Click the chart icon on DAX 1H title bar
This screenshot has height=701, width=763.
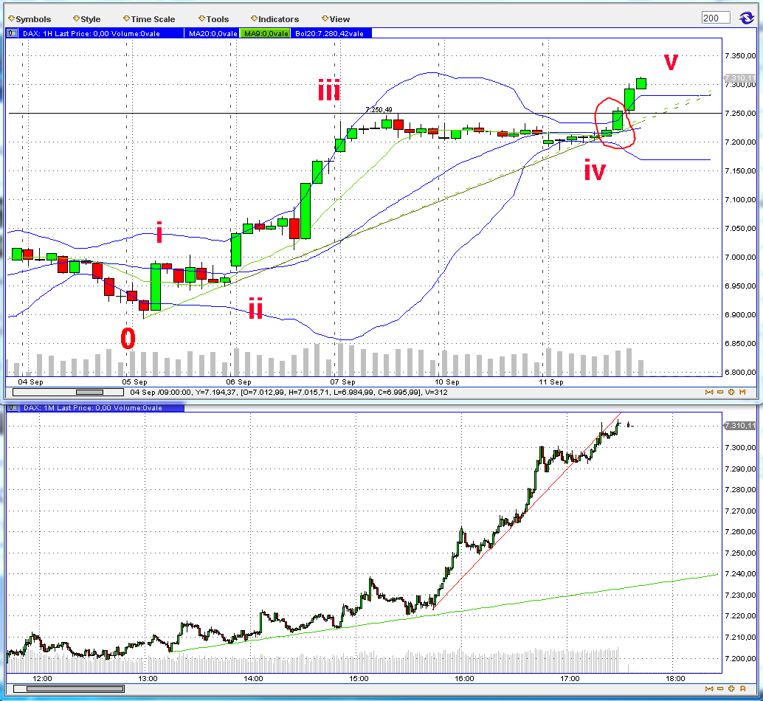[11, 32]
